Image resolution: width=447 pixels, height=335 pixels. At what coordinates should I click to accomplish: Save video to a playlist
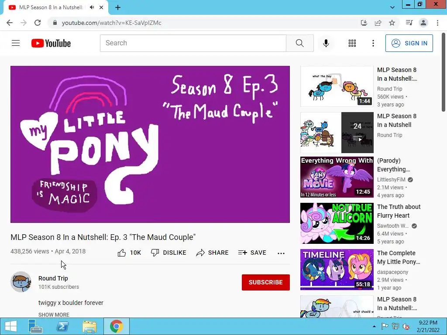tap(252, 253)
